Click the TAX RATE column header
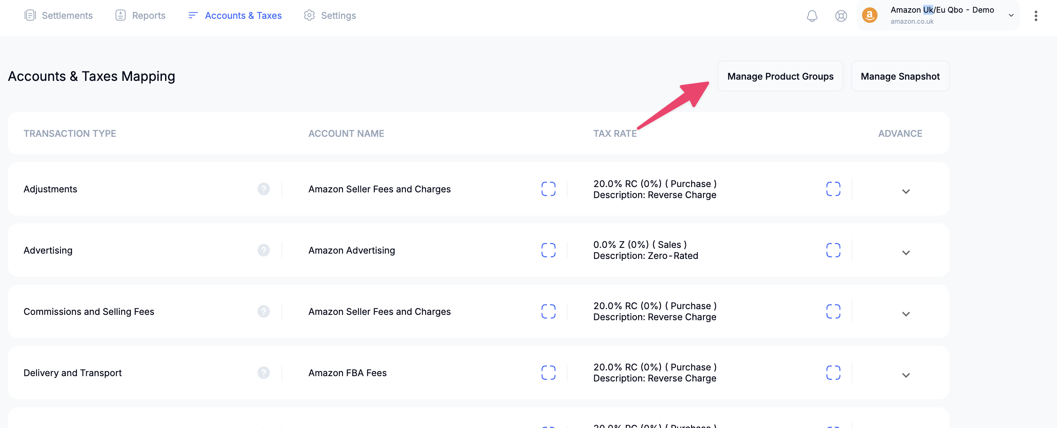The width and height of the screenshot is (1057, 428). (615, 134)
